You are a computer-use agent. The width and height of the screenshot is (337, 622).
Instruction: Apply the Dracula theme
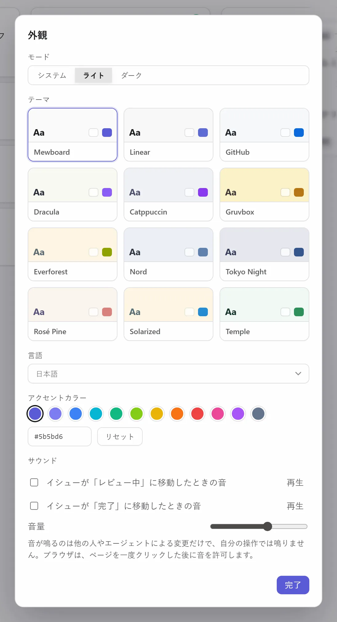click(73, 194)
